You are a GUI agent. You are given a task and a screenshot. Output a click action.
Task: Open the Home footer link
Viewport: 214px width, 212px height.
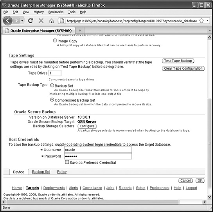pyautogui.click(x=17, y=188)
